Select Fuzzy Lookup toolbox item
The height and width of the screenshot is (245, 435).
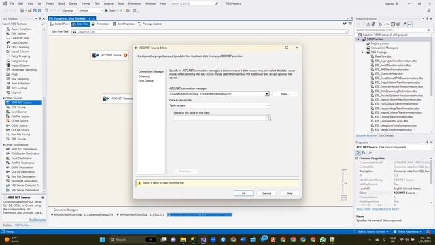(19, 61)
